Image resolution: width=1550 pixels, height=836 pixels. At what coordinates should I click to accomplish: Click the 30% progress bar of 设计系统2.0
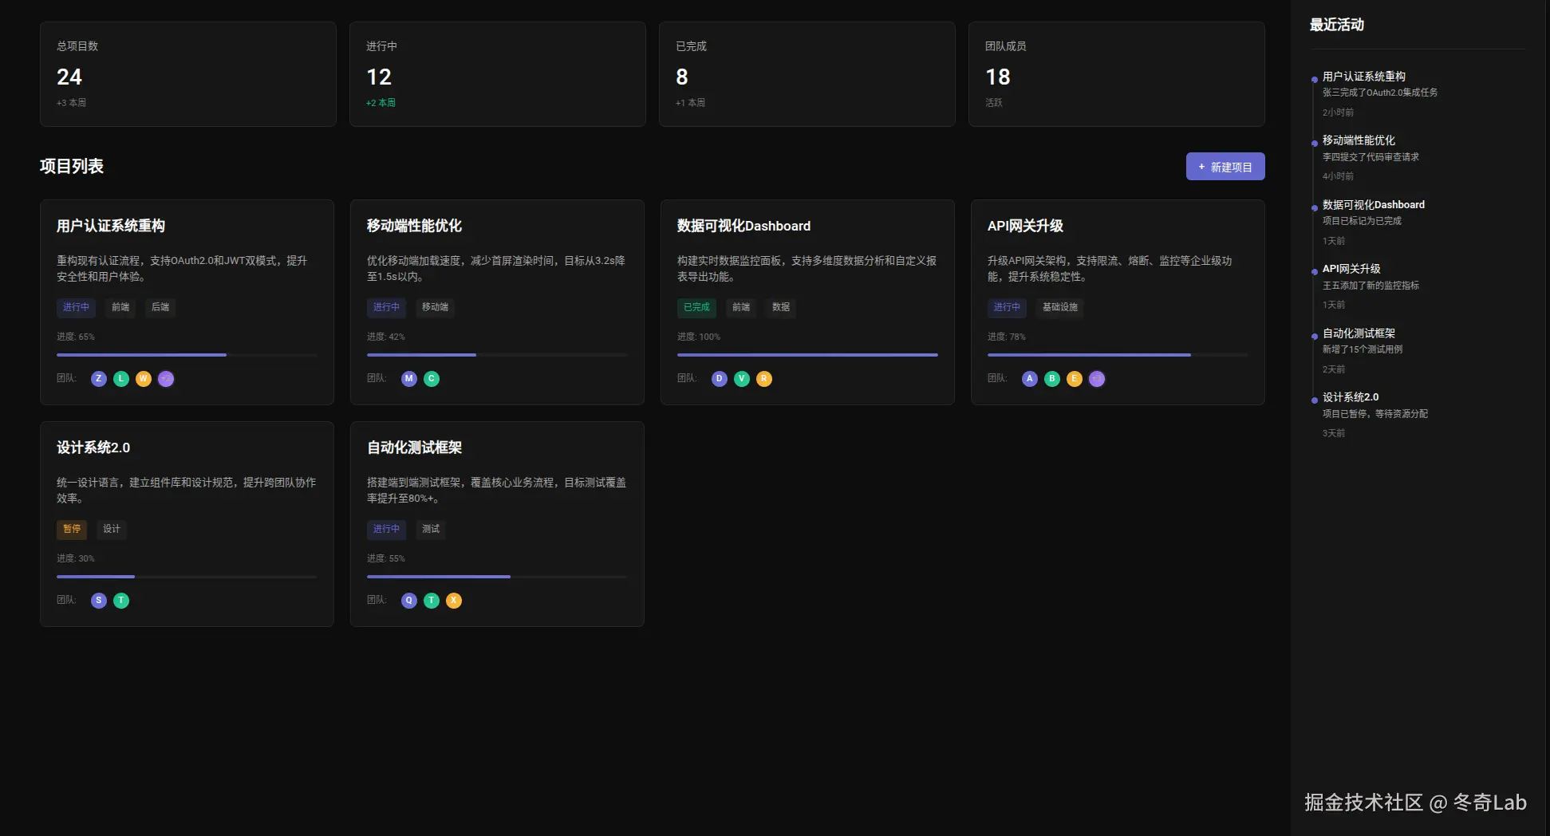click(x=187, y=577)
